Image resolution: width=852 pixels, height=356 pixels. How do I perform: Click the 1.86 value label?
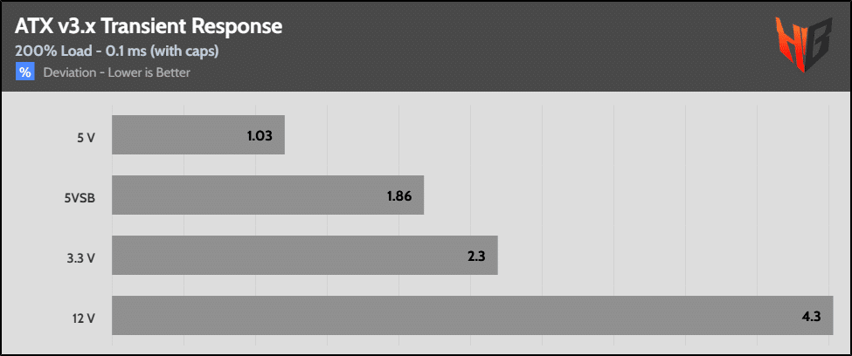tap(398, 196)
